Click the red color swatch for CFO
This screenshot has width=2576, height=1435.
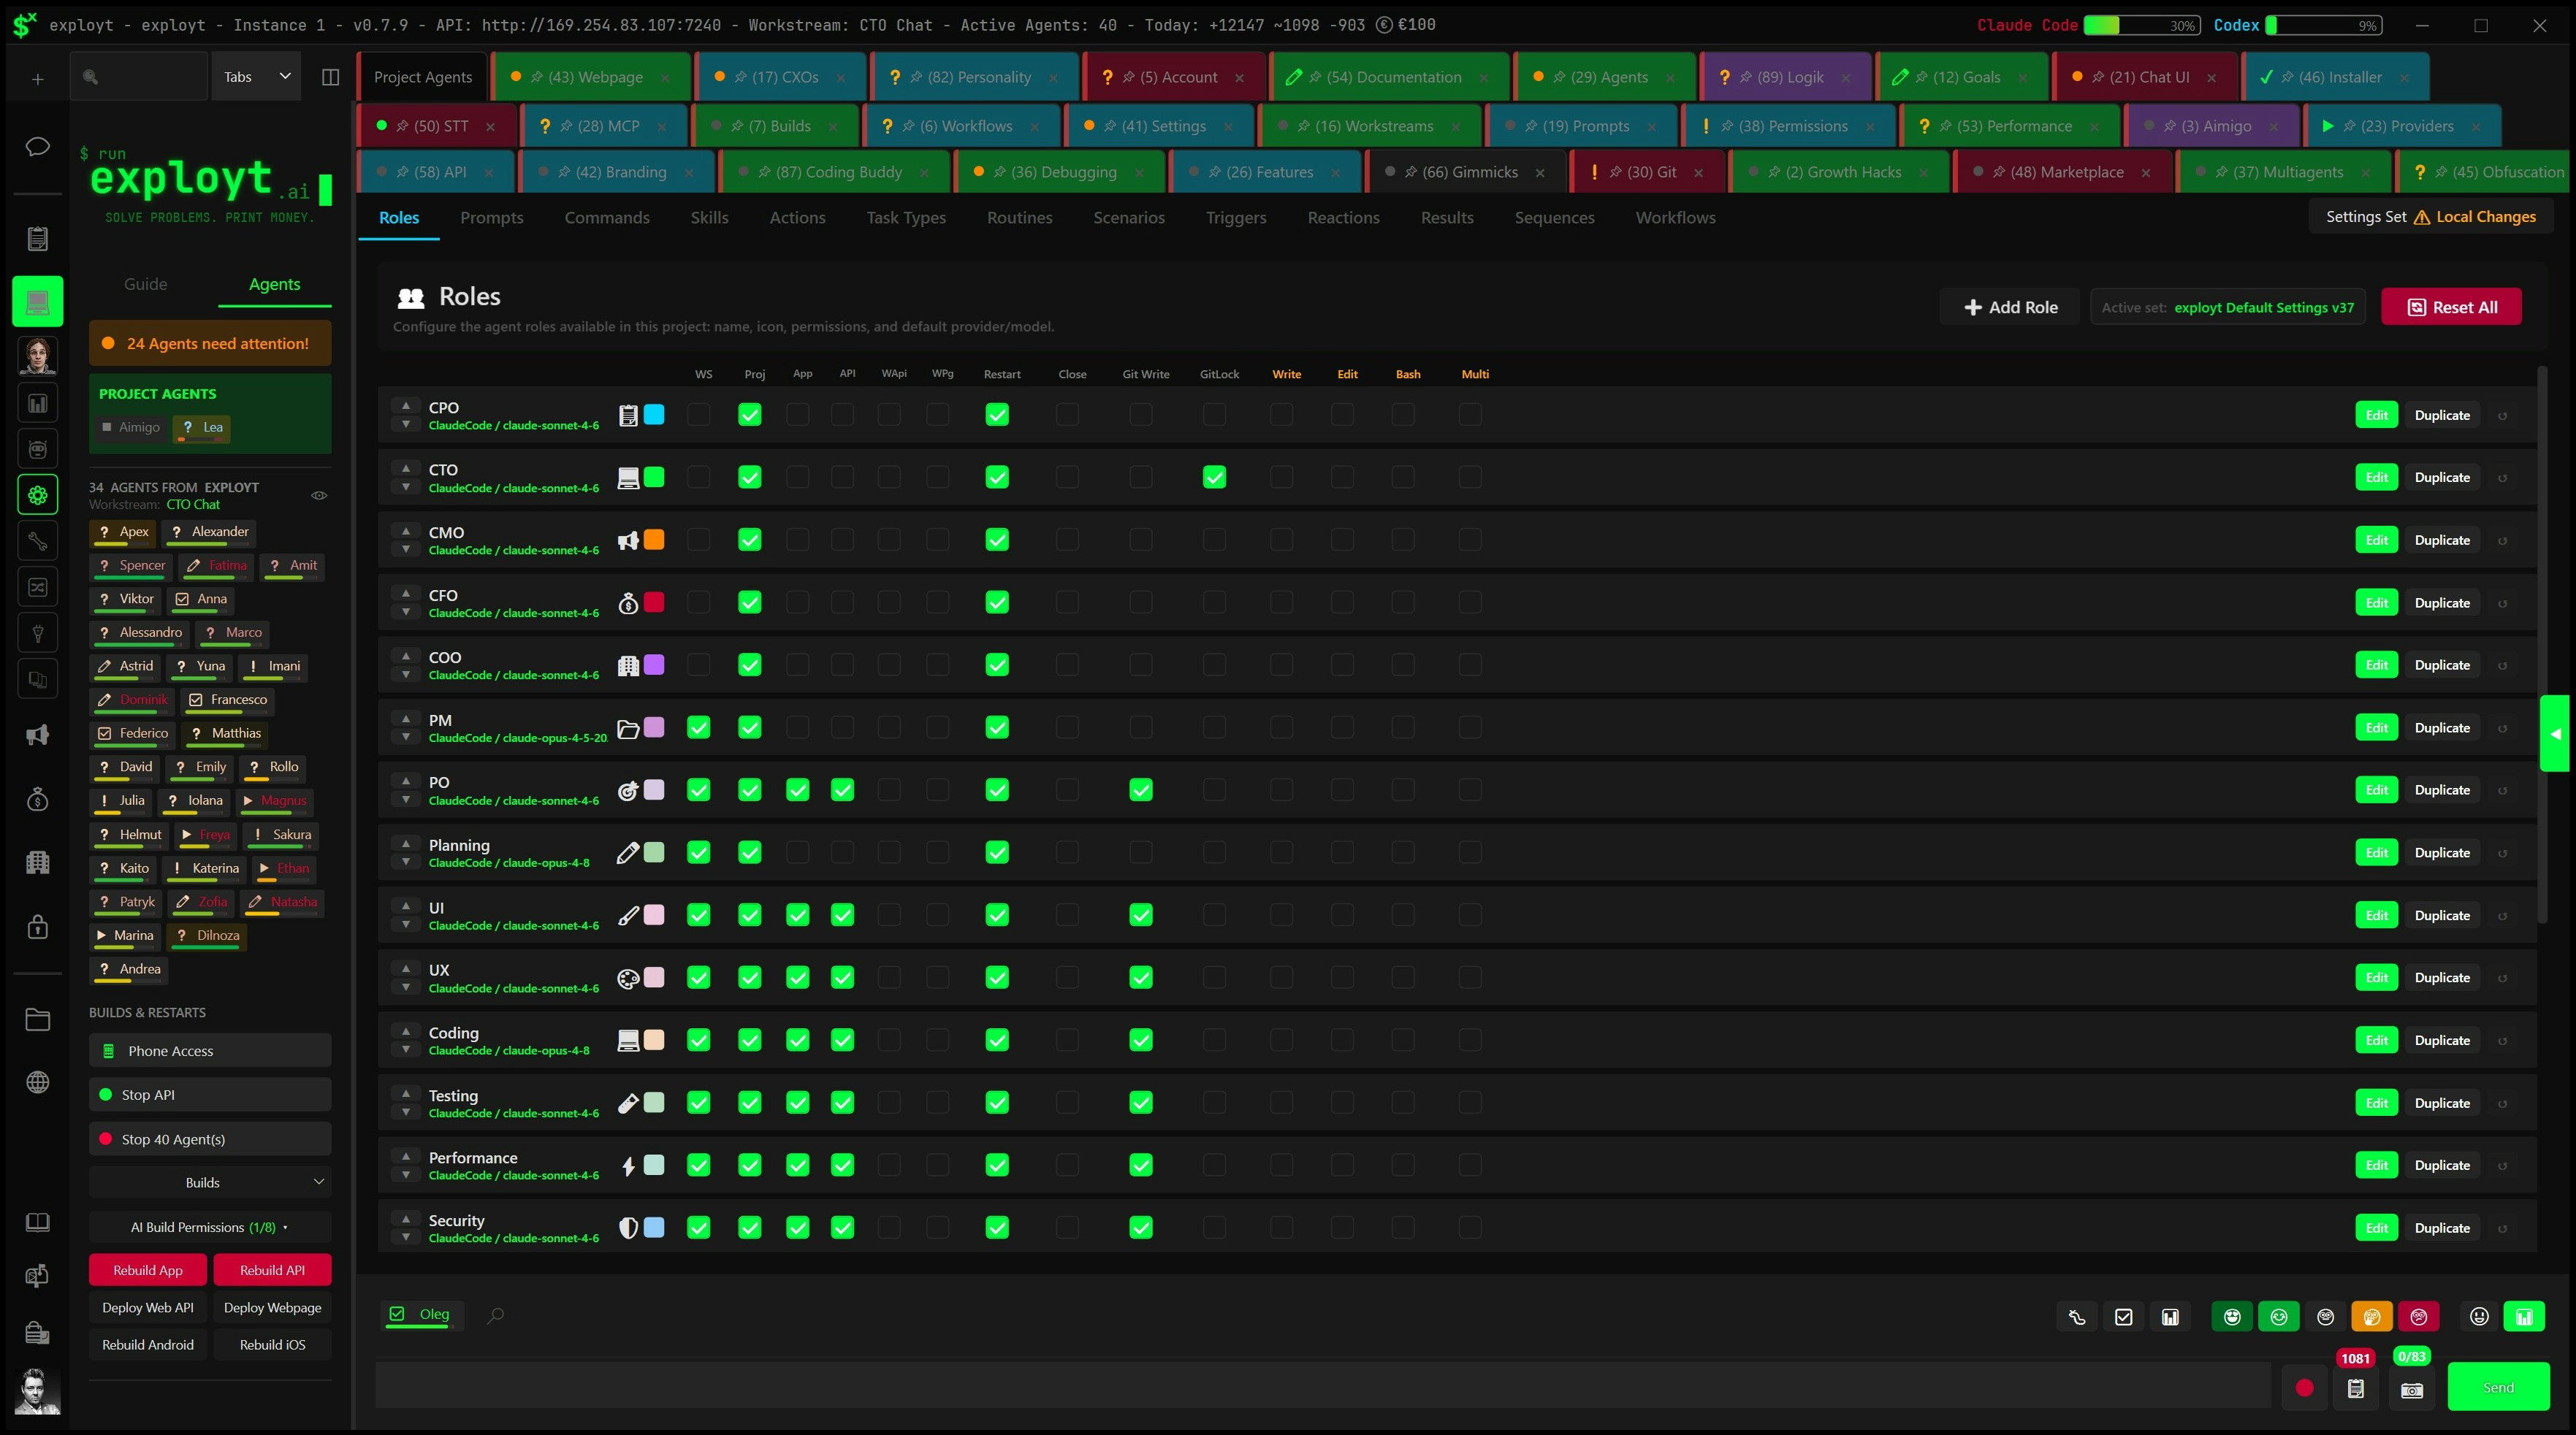coord(653,602)
